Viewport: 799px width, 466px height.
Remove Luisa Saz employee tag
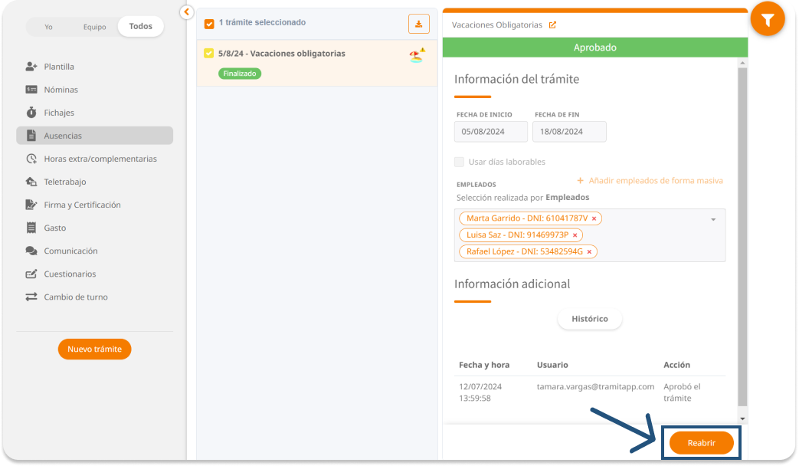click(x=575, y=235)
